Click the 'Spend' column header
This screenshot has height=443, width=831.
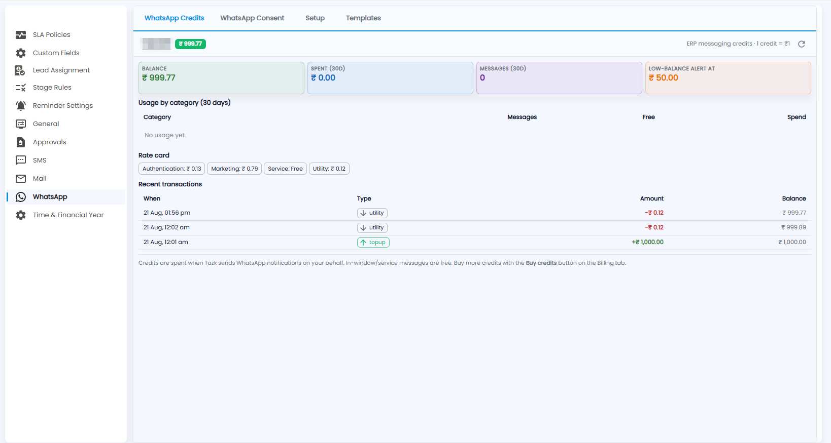click(797, 117)
